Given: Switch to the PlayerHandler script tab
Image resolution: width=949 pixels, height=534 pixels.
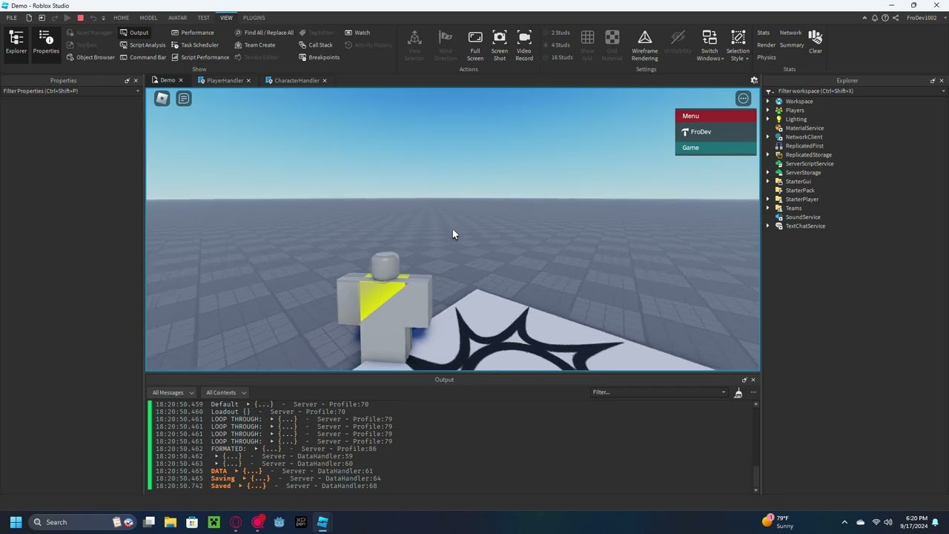Looking at the screenshot, I should coord(224,80).
